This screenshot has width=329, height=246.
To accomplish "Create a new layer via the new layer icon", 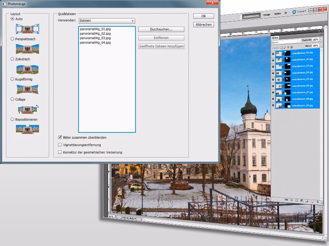I will (312, 202).
